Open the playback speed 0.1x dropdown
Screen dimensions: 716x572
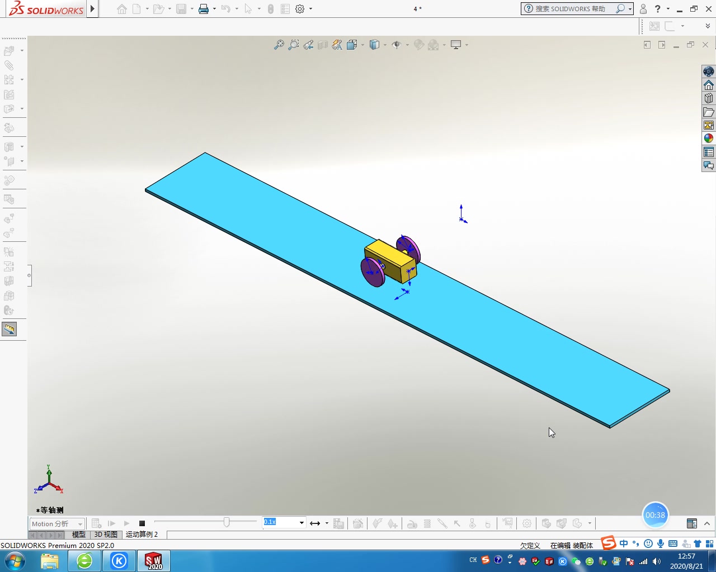[300, 522]
